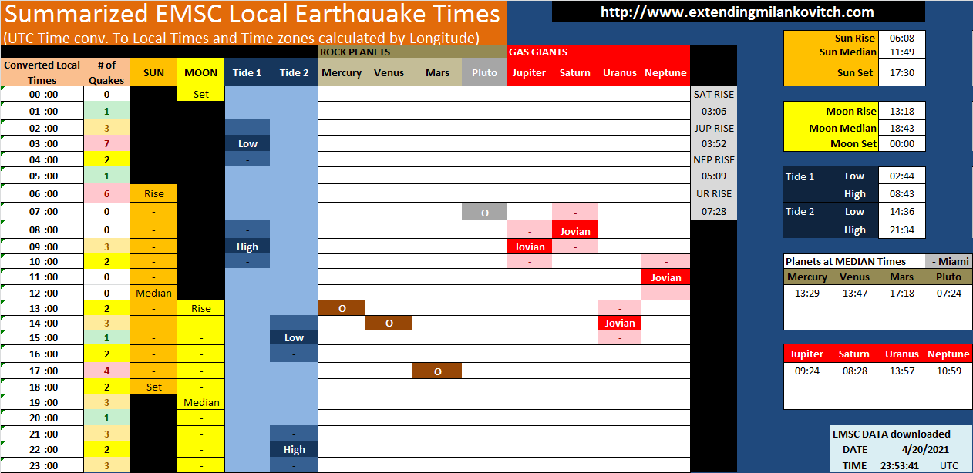Click the Uranus 'Jovian' cell in the 14:00 row
973x473 pixels.
[620, 323]
